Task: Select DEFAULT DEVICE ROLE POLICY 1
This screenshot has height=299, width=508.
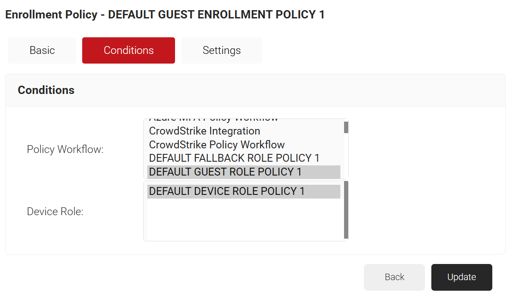Action: (x=227, y=191)
